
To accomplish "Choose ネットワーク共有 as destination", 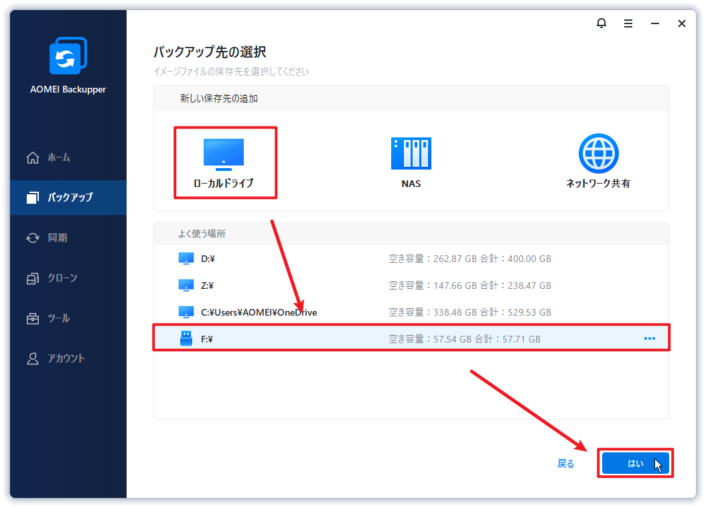I will coord(598,162).
